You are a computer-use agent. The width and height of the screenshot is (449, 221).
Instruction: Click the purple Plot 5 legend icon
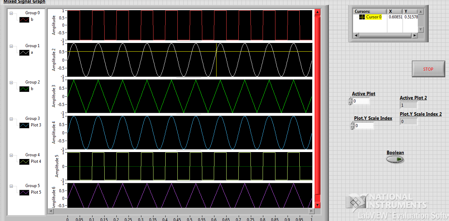pos(24,193)
